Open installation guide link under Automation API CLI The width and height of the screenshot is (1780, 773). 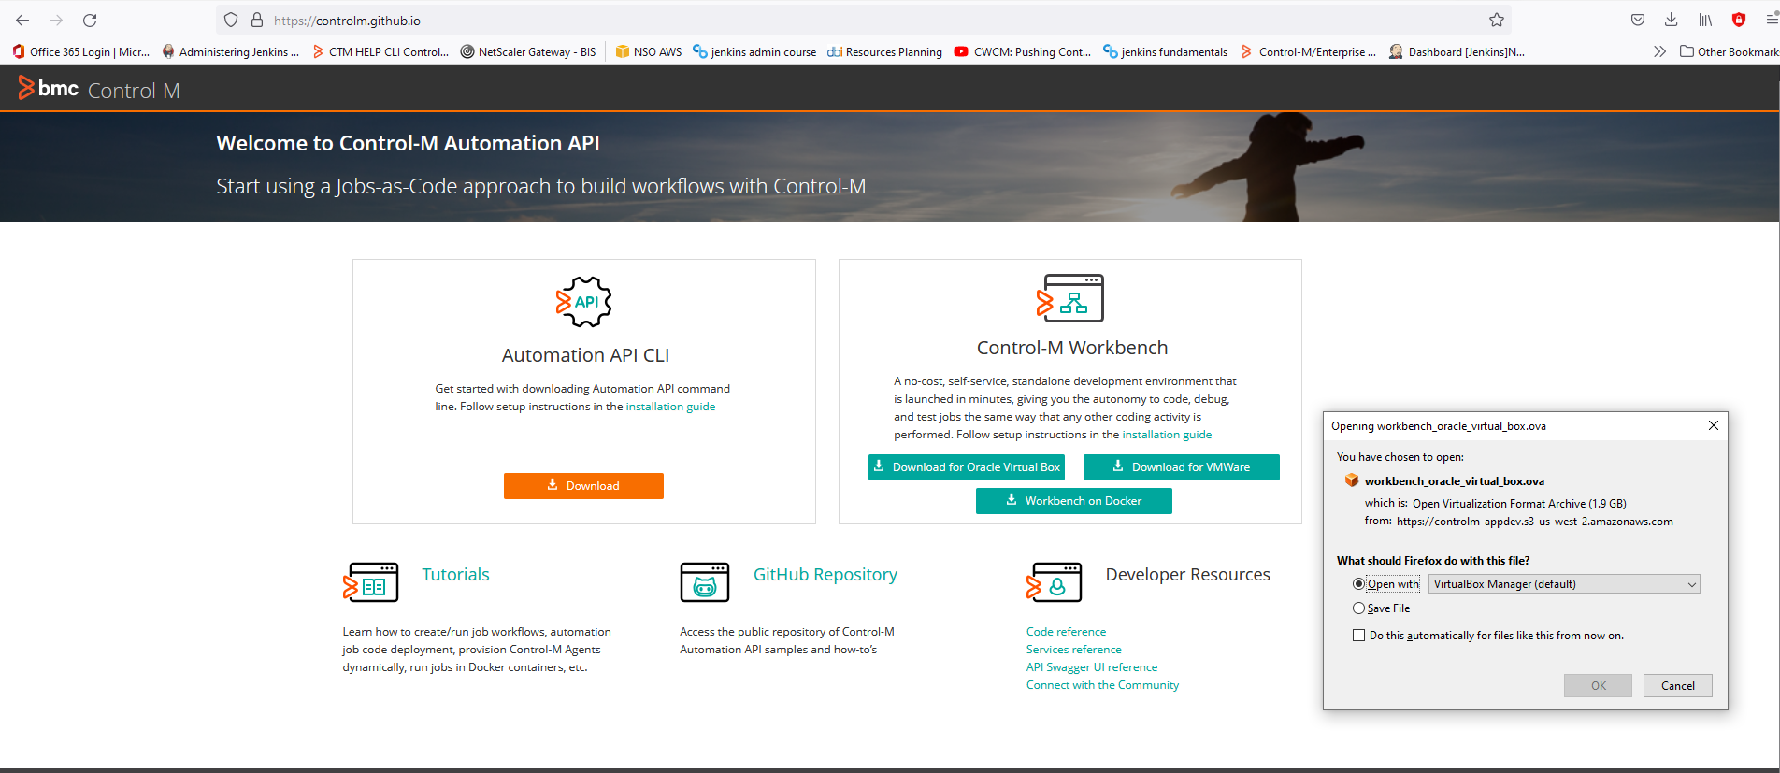tap(670, 407)
